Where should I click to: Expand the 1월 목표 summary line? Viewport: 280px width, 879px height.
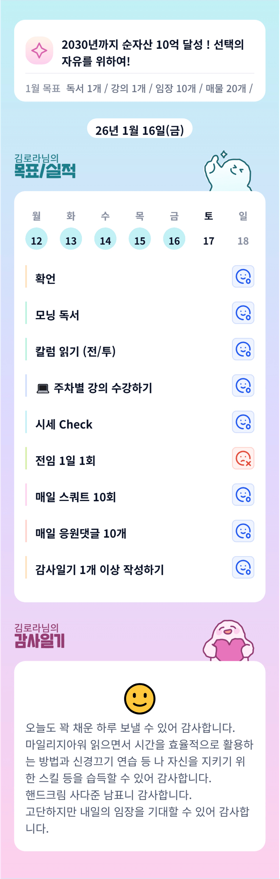point(139,89)
